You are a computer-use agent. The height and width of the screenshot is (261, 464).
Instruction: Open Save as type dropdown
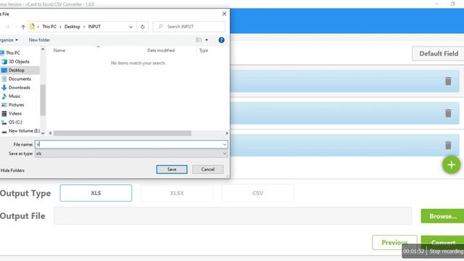[x=131, y=154]
